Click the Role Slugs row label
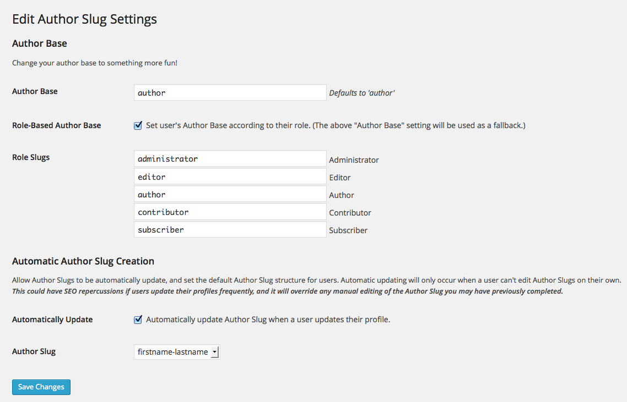 (31, 157)
